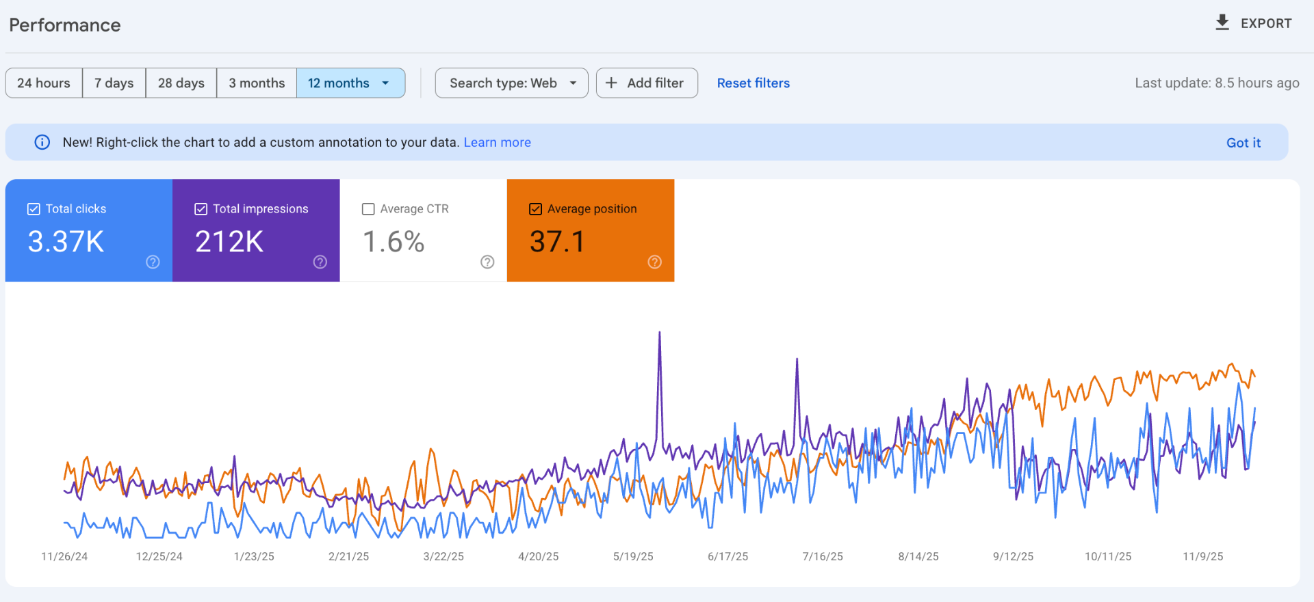Enable the Average CTR checkbox

pos(368,209)
